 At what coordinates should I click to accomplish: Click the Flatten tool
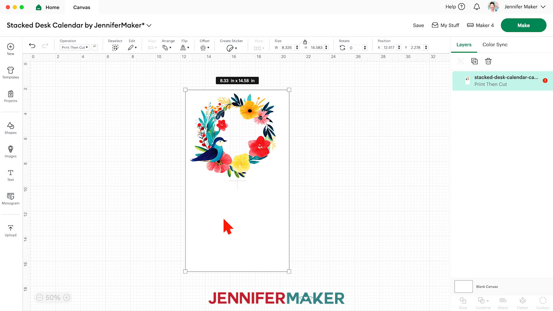(x=522, y=302)
